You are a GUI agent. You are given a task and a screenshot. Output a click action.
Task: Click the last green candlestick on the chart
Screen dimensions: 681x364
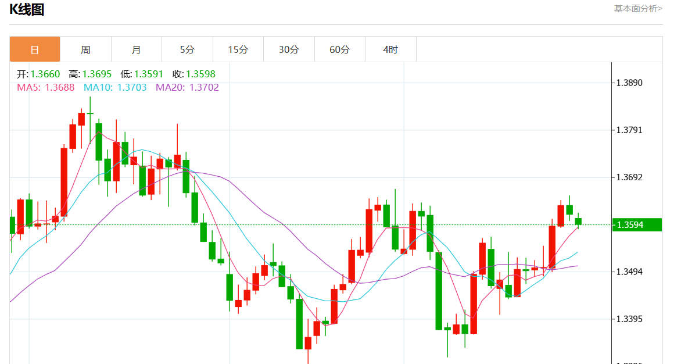pos(578,221)
